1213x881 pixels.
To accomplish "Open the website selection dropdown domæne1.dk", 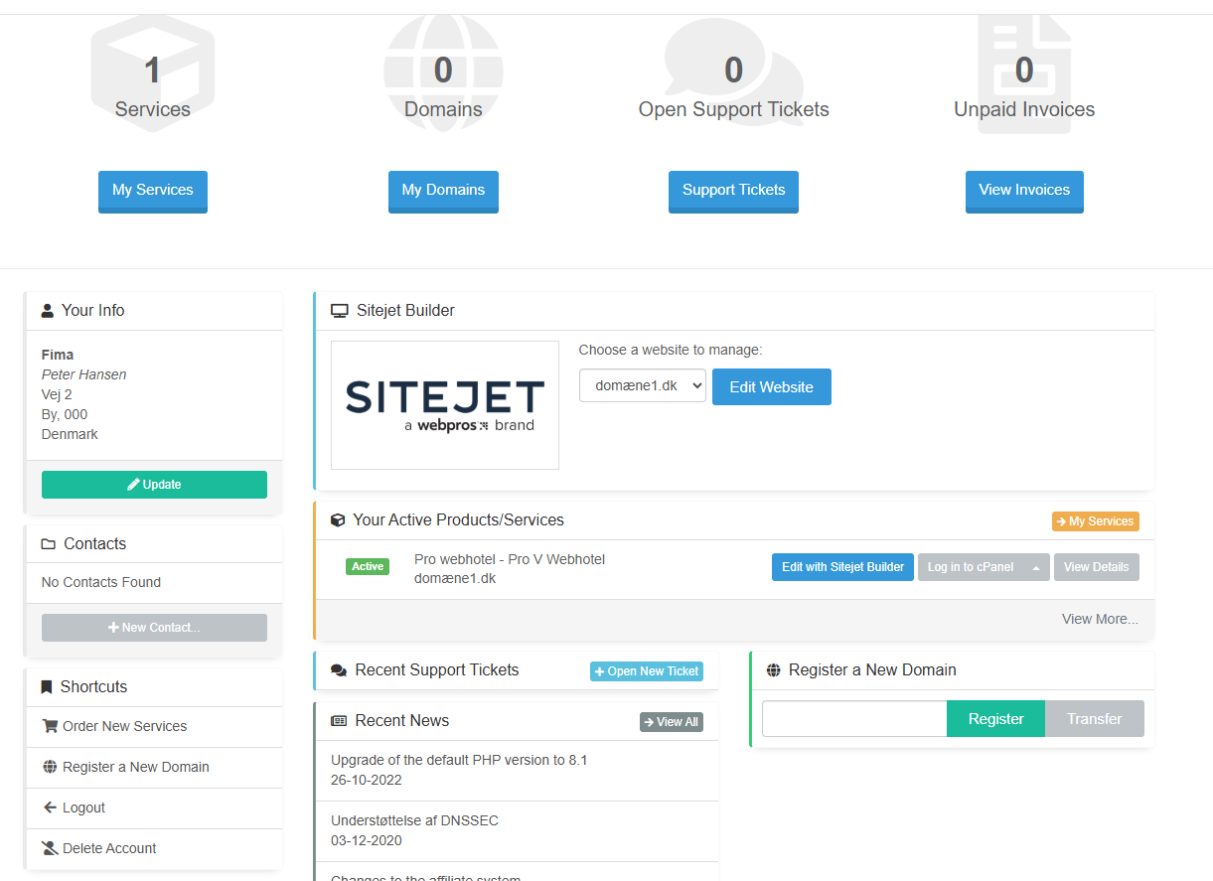I will [x=642, y=386].
